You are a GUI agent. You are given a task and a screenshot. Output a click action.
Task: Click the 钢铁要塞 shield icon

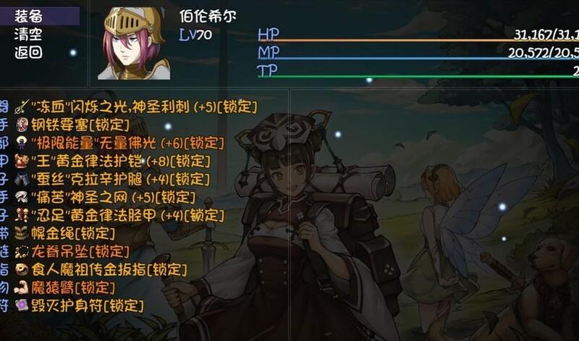pyautogui.click(x=22, y=125)
